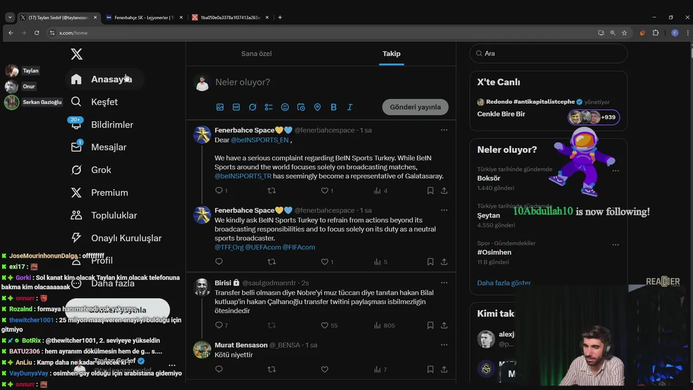
Task: Repost the Murat Bensason post
Action: pos(272,369)
